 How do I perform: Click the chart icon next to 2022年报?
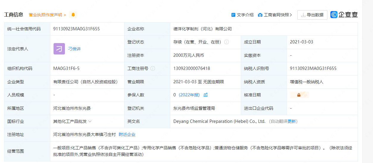205,95
